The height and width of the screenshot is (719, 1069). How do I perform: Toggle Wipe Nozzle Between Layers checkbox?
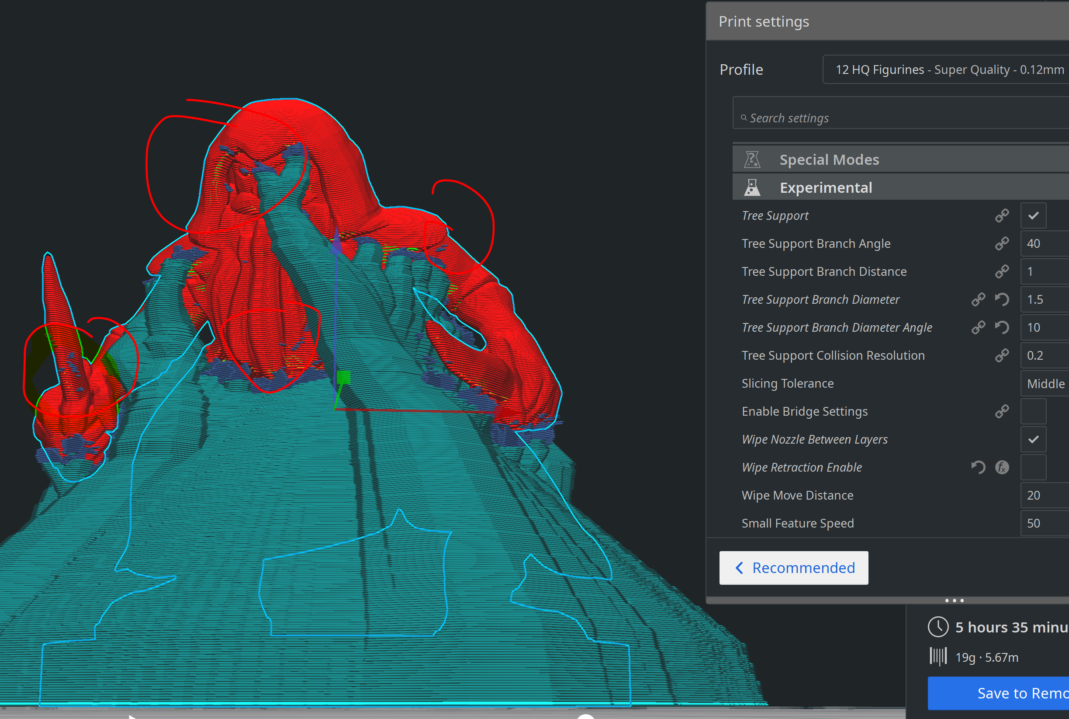pyautogui.click(x=1033, y=439)
